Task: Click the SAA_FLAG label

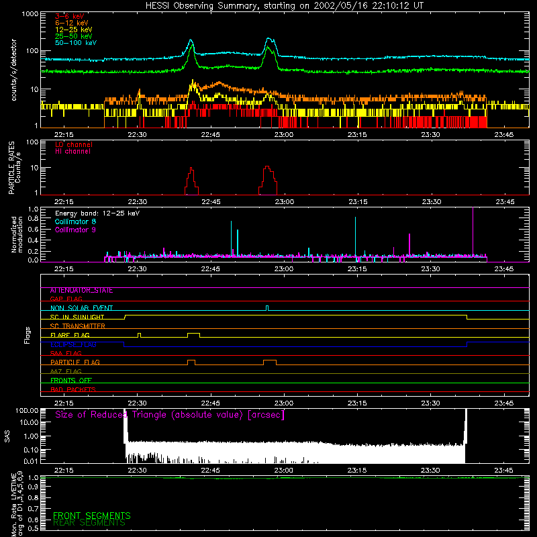Action: click(66, 353)
